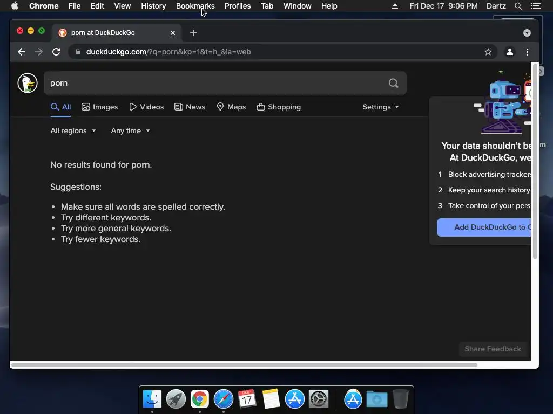
Task: Open Notification Center list icon
Action: point(535,6)
